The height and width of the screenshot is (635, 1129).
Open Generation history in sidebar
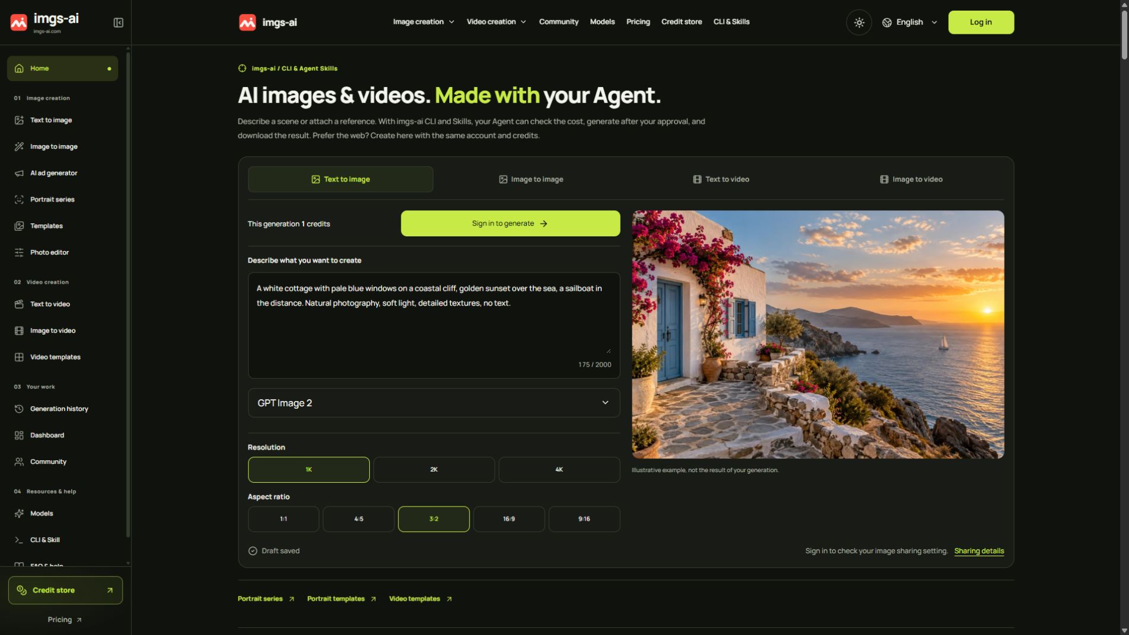point(62,409)
